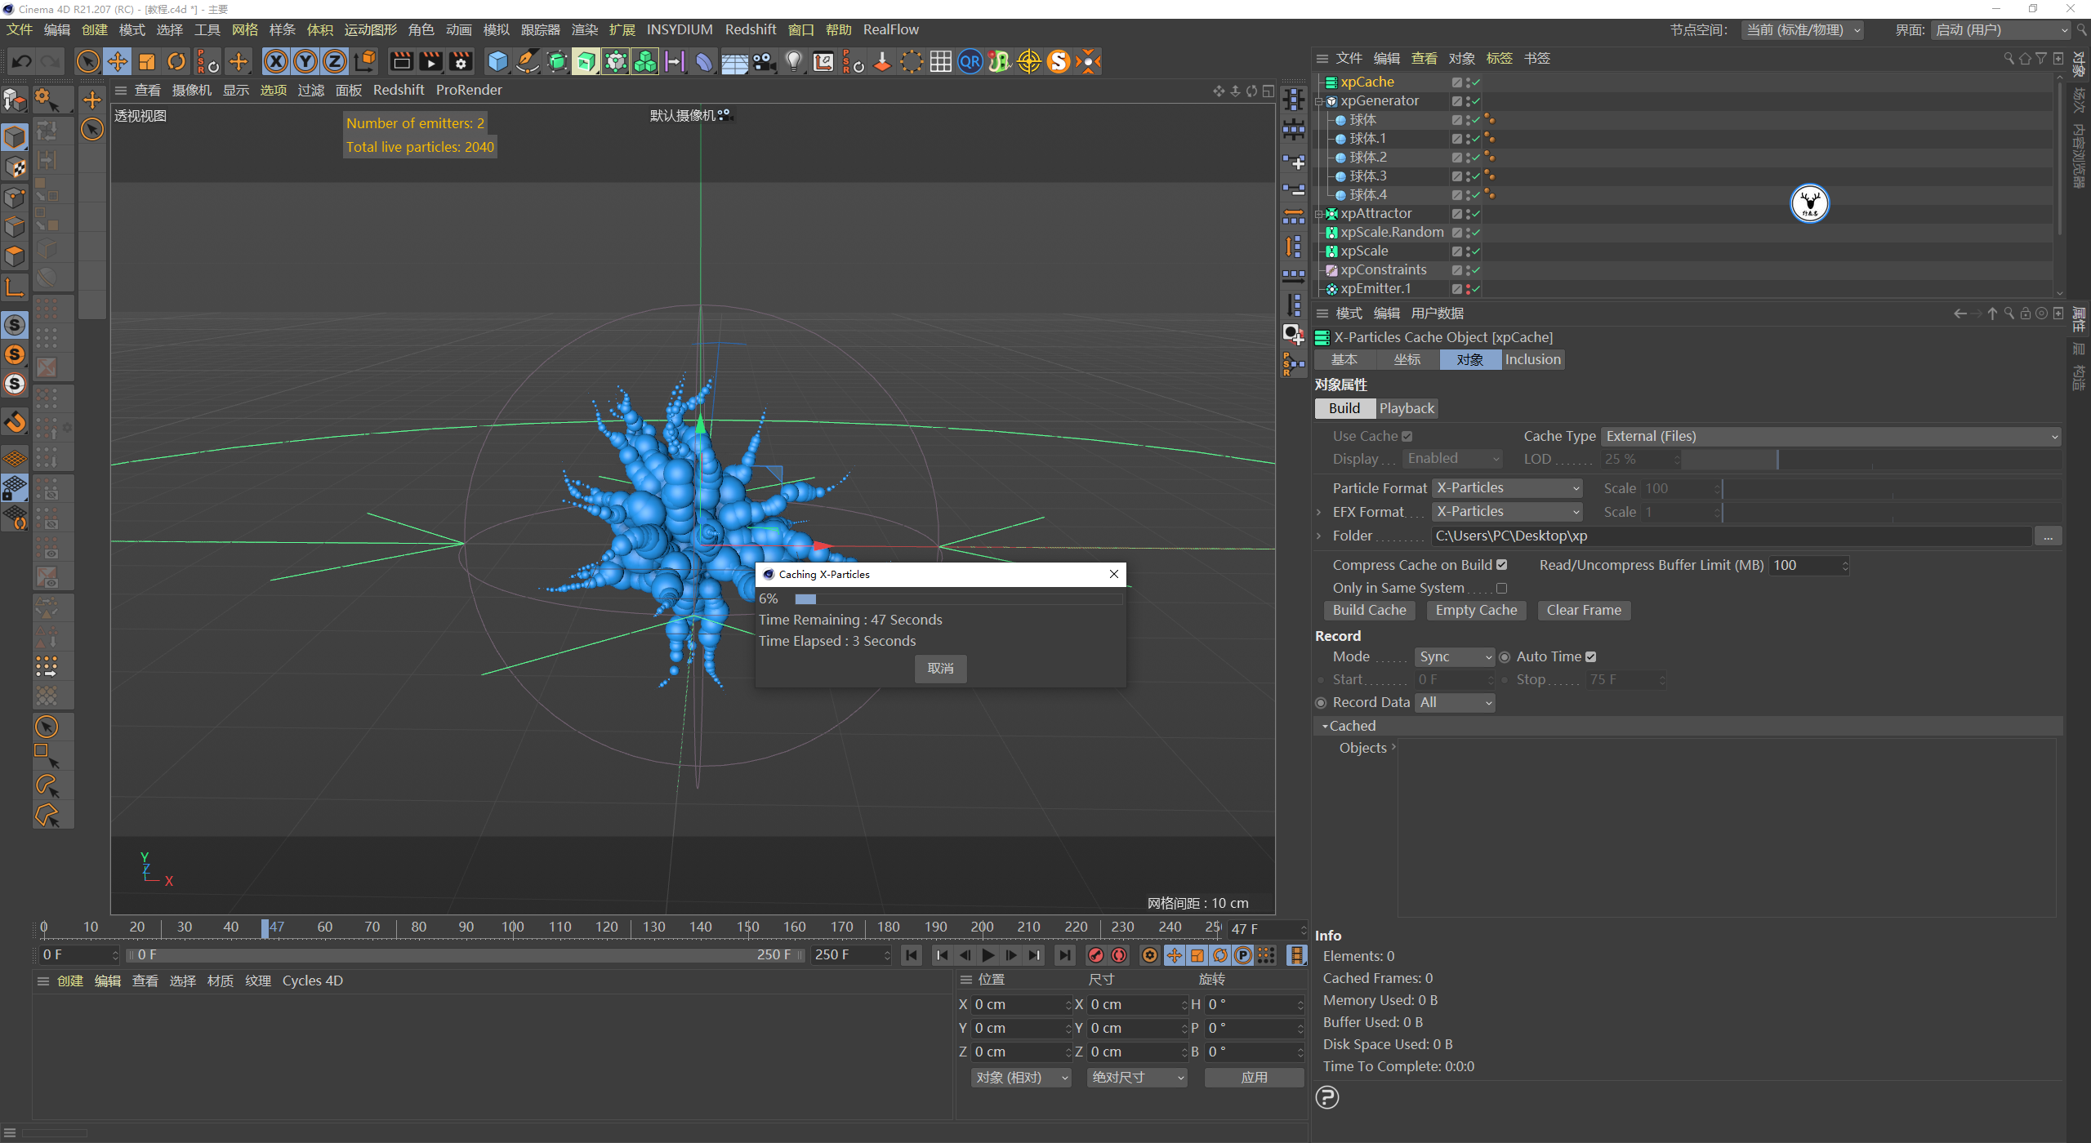Collapse the Cached section
The width and height of the screenshot is (2091, 1143).
click(1325, 727)
